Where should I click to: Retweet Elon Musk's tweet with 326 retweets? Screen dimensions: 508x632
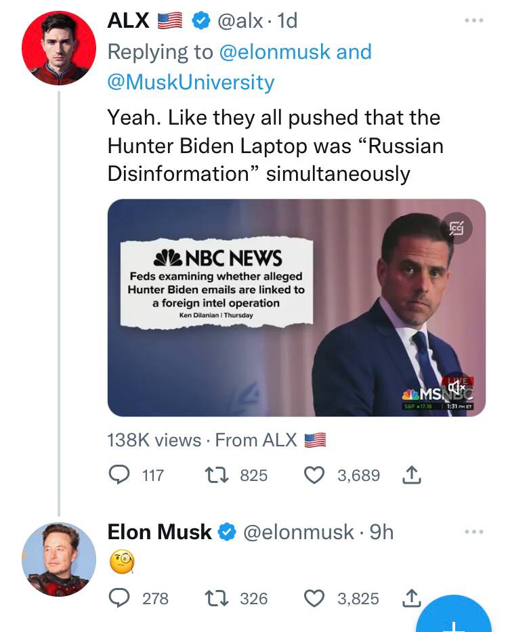click(217, 598)
